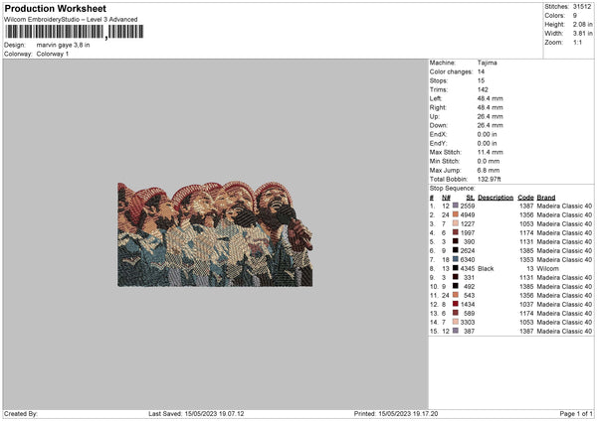Click the Trims value '142'

483,89
